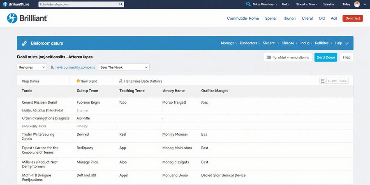Sort by the Teathing Terne column header
Image resolution: width=370 pixels, height=185 pixels.
click(x=132, y=90)
